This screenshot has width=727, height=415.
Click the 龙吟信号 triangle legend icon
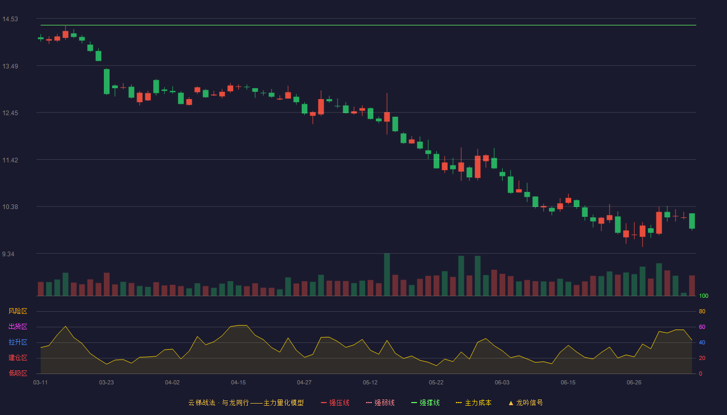(511, 403)
